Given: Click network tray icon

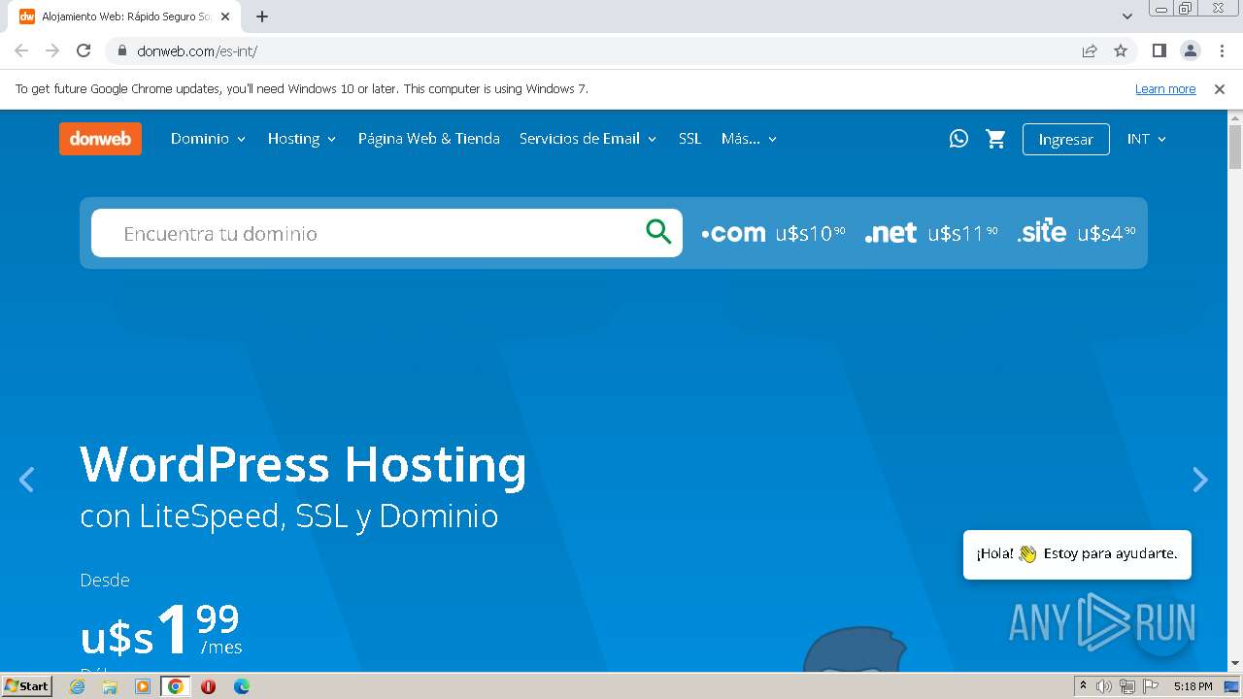Looking at the screenshot, I should (1127, 686).
